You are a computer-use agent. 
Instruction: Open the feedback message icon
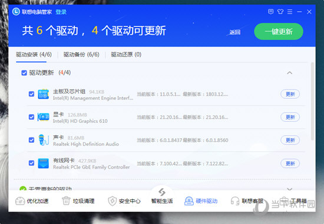[x=270, y=12]
